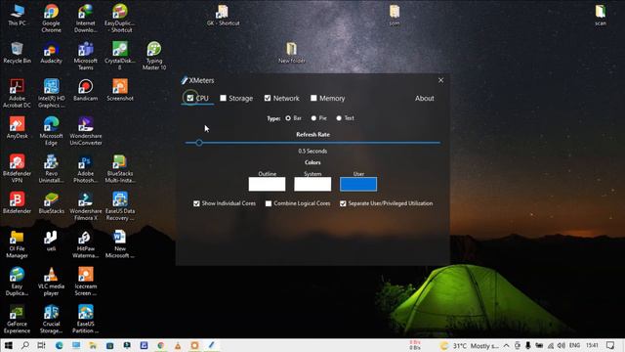Switch to the Memory tab label
The image size is (625, 352).
[x=332, y=98]
